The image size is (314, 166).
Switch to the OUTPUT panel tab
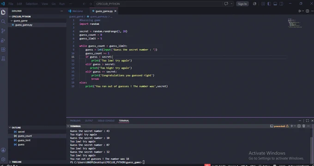click(89, 121)
